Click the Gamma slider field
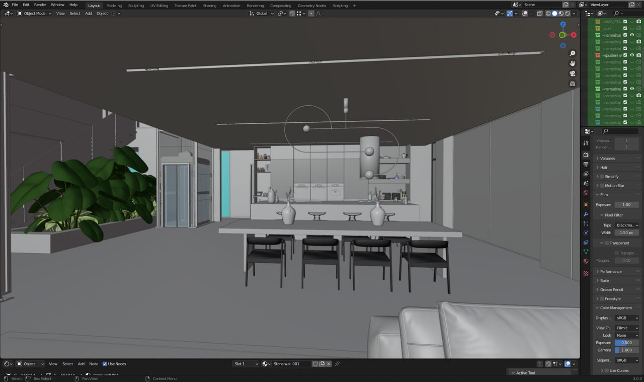This screenshot has width=644, height=382. (626, 350)
